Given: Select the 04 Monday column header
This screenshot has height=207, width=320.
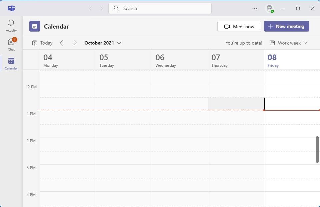Looking at the screenshot, I should [68, 60].
